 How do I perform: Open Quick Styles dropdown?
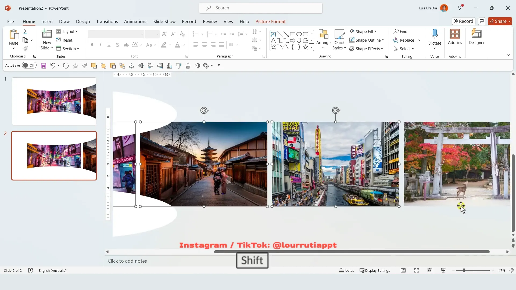coord(339,45)
